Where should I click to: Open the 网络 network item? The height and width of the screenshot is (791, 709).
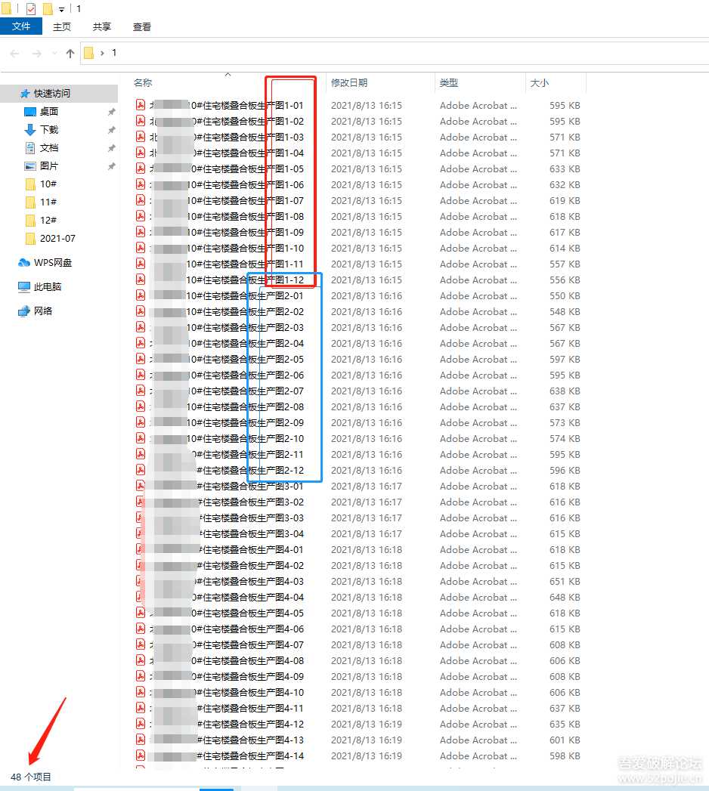point(42,309)
